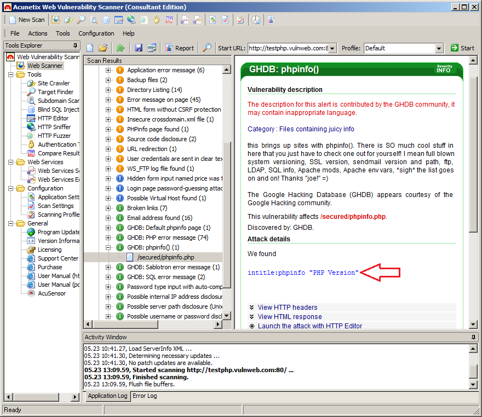This screenshot has width=482, height=417.
Task: Switch to the Error Log tab
Action: tap(145, 396)
